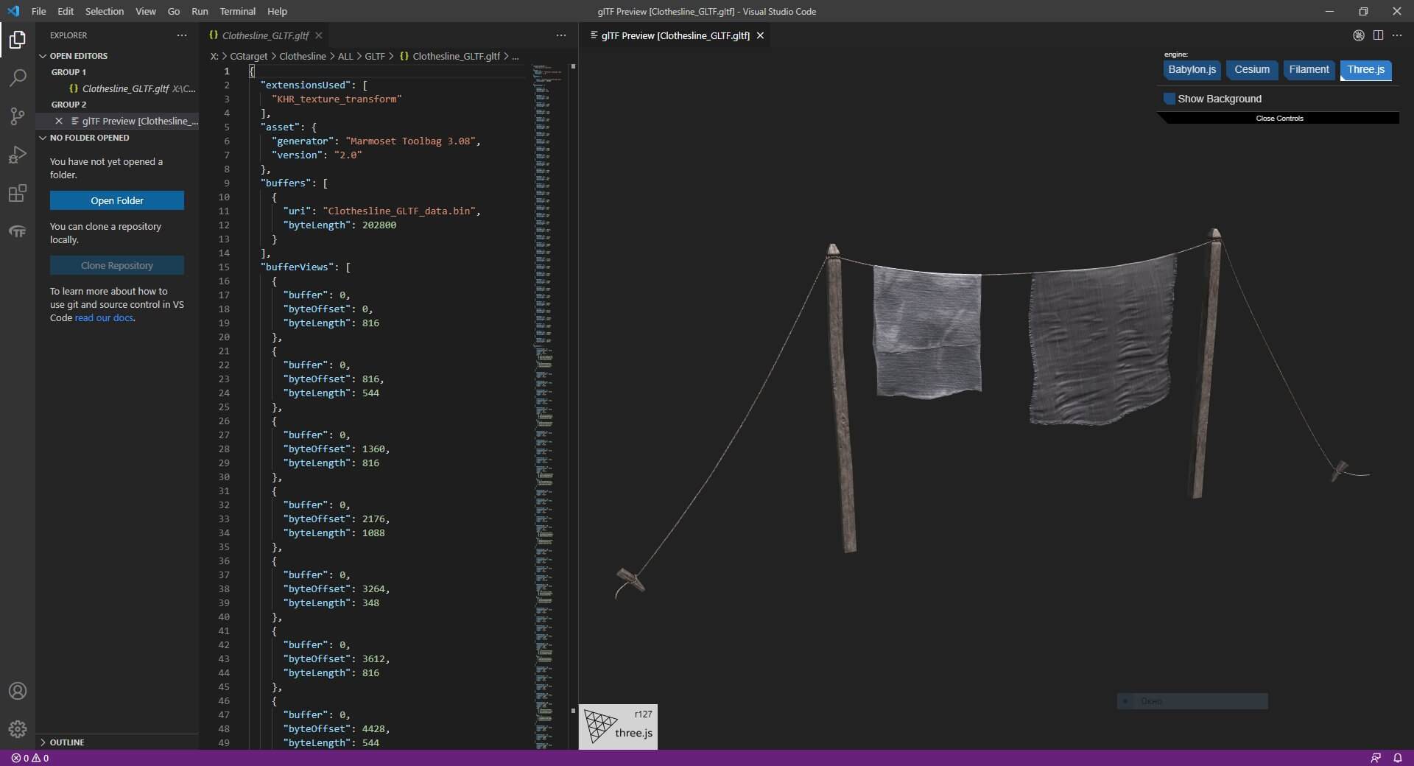
Task: Select the Cesium engine option
Action: click(x=1252, y=70)
